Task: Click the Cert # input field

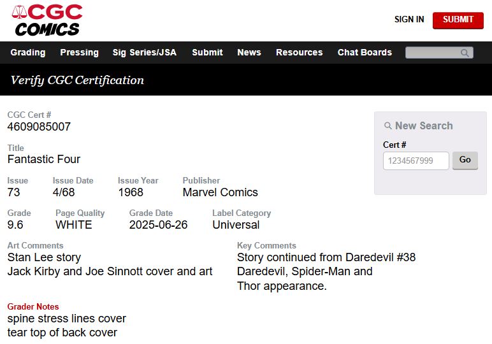Action: (x=416, y=161)
